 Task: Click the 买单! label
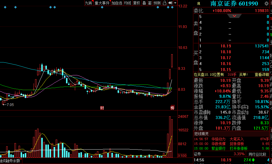[x=243, y=74]
